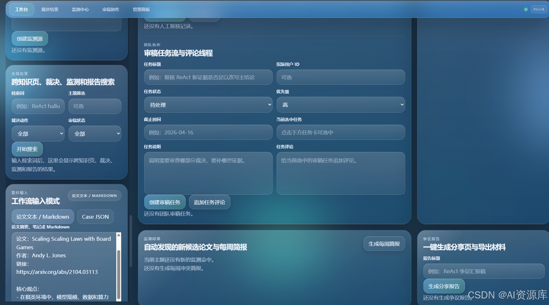Click the textarea scrollbar up arrow
The width and height of the screenshot is (549, 305).
click(x=119, y=235)
